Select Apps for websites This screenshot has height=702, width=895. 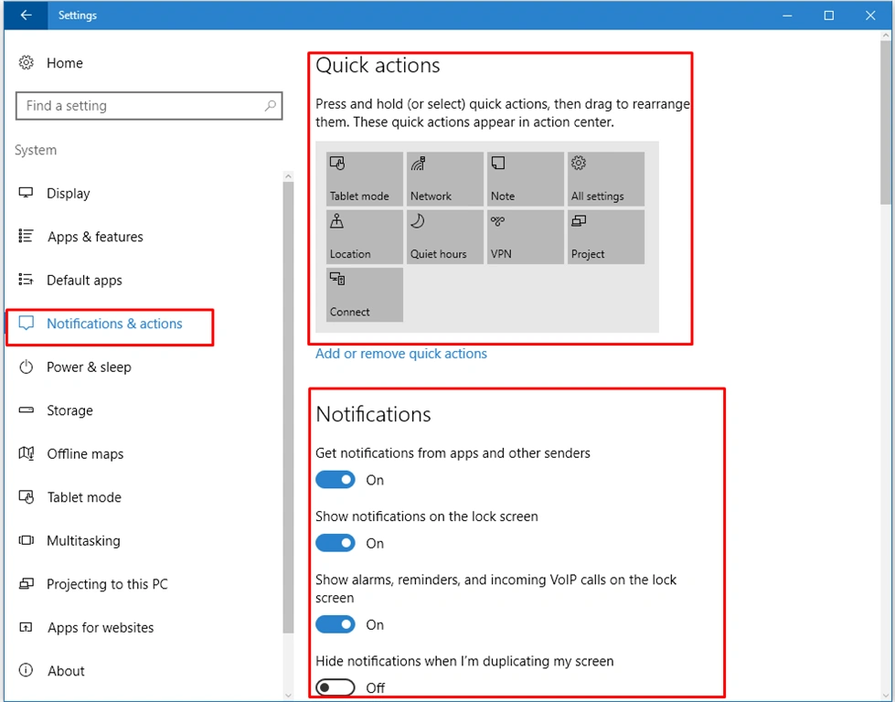point(101,627)
